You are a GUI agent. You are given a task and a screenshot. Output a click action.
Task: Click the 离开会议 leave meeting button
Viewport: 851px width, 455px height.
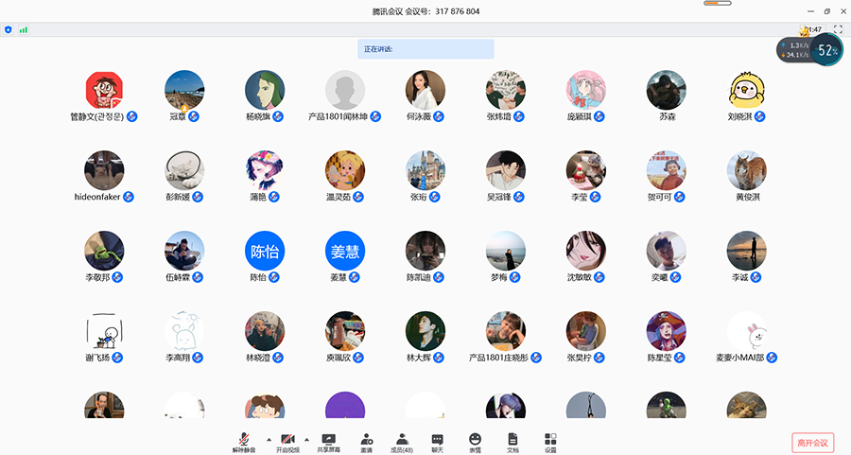[x=812, y=443]
